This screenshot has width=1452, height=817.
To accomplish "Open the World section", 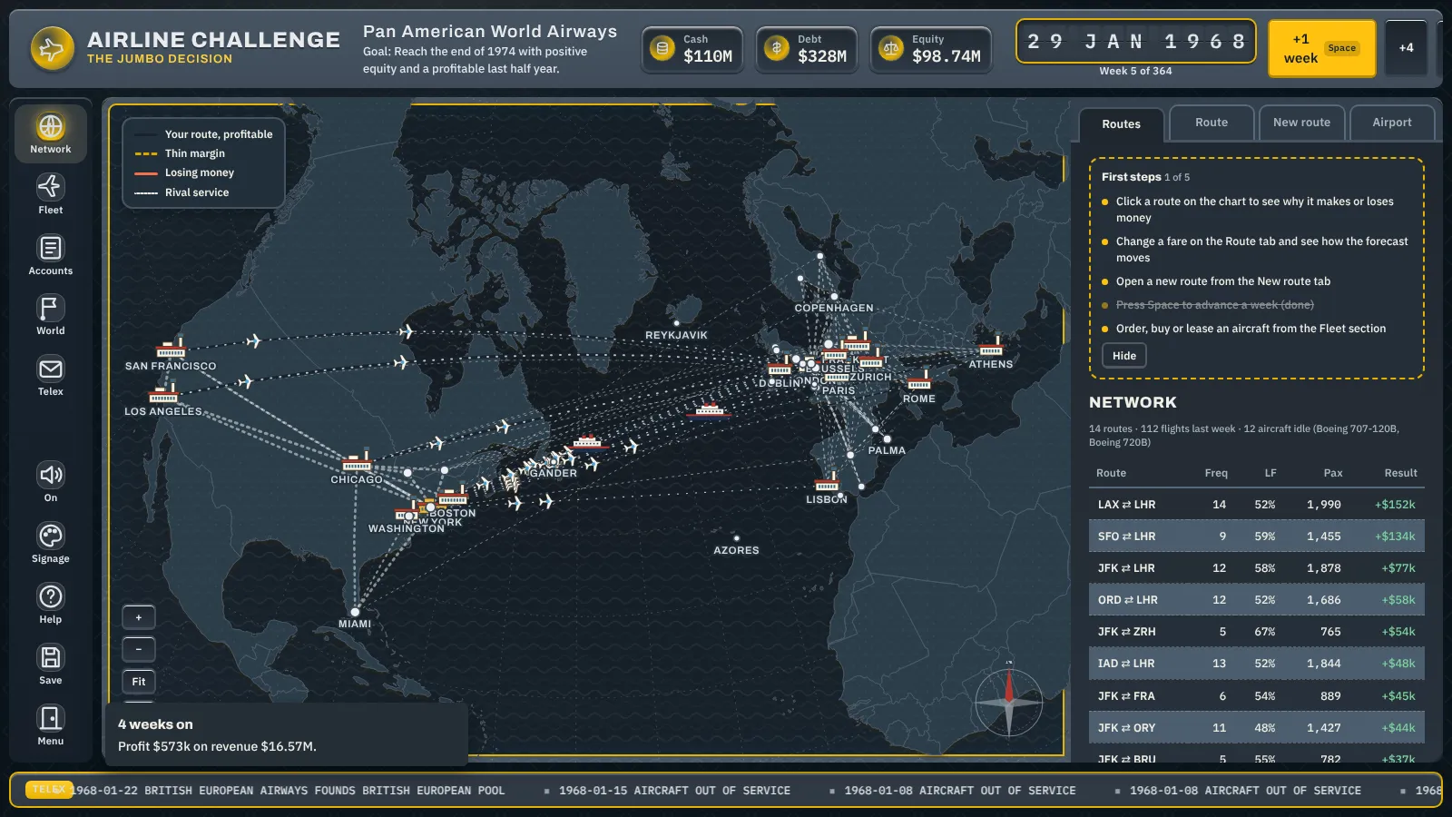I will 51,316.
